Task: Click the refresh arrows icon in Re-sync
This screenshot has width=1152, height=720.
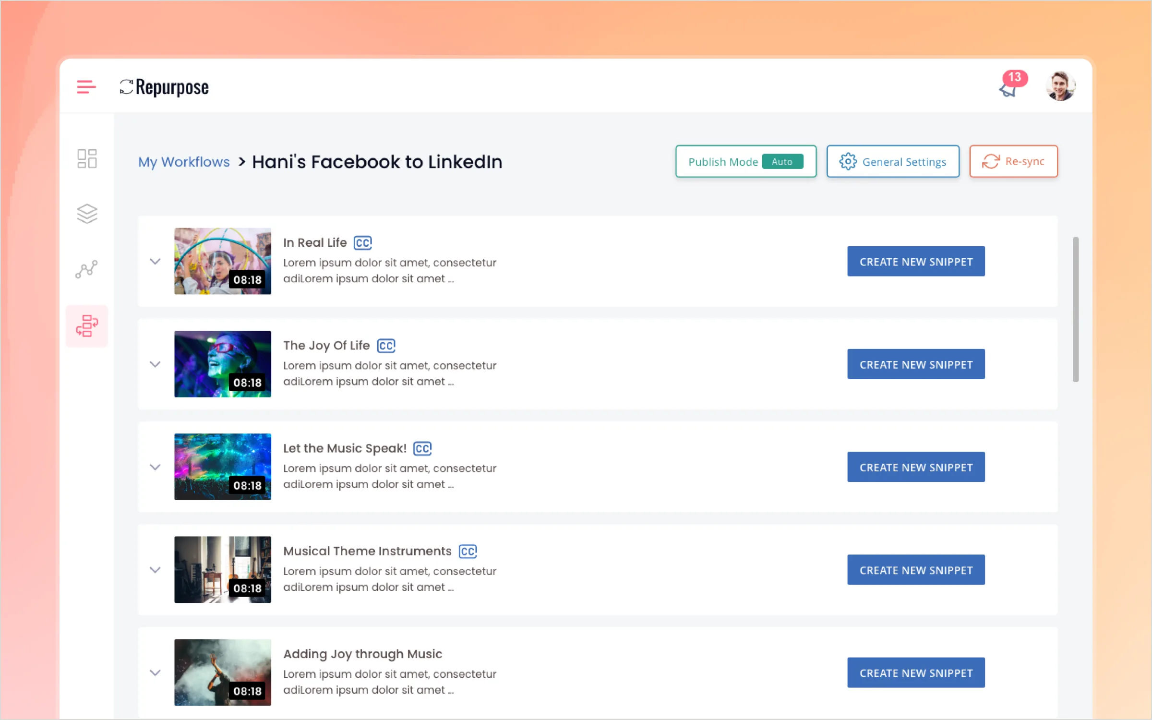Action: tap(990, 162)
